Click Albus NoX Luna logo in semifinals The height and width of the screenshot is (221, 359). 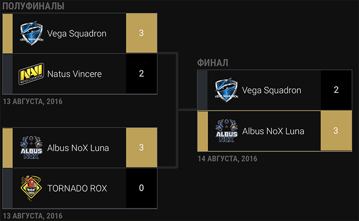(31, 148)
